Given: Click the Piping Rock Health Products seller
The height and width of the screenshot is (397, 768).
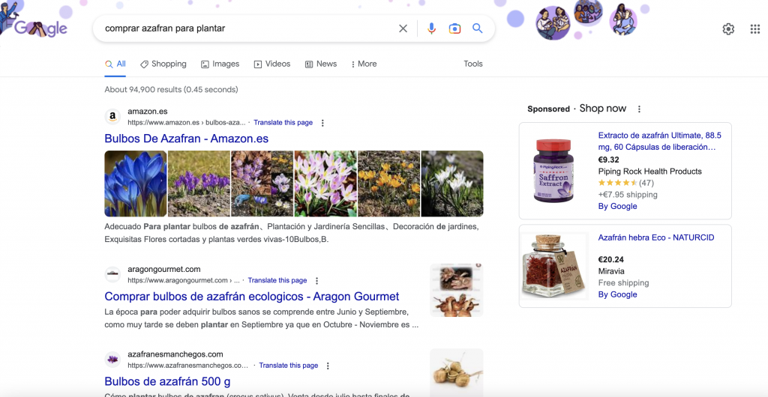Looking at the screenshot, I should click(650, 172).
